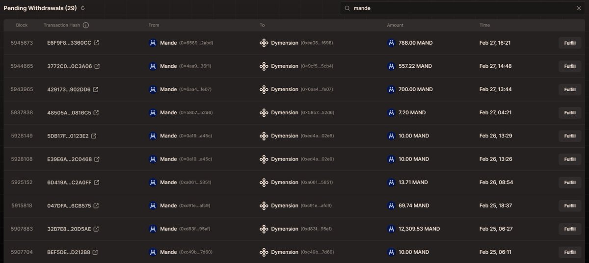Focus the search field containing 'mande'
Screen dimensions: 589x263
click(462, 8)
